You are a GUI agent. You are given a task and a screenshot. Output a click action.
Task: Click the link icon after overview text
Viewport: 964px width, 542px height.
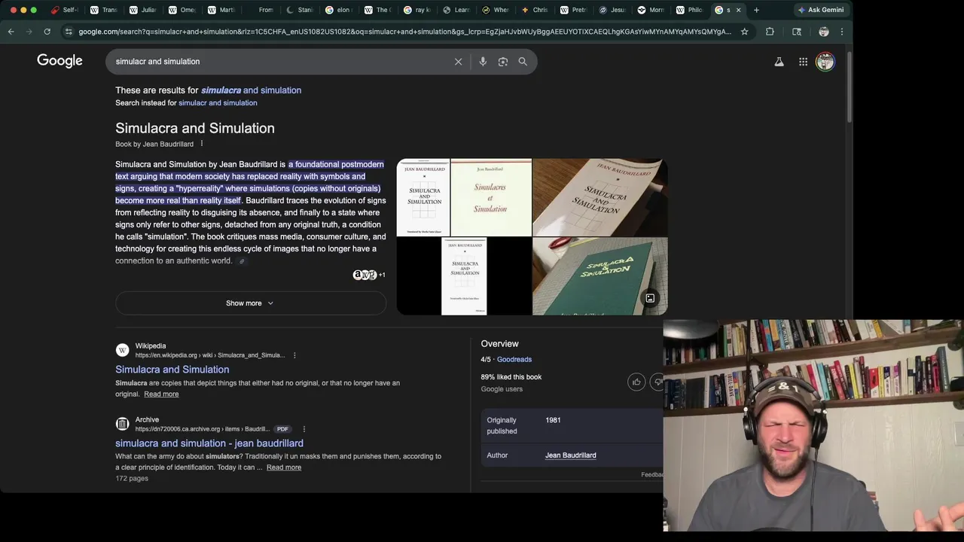pyautogui.click(x=242, y=261)
